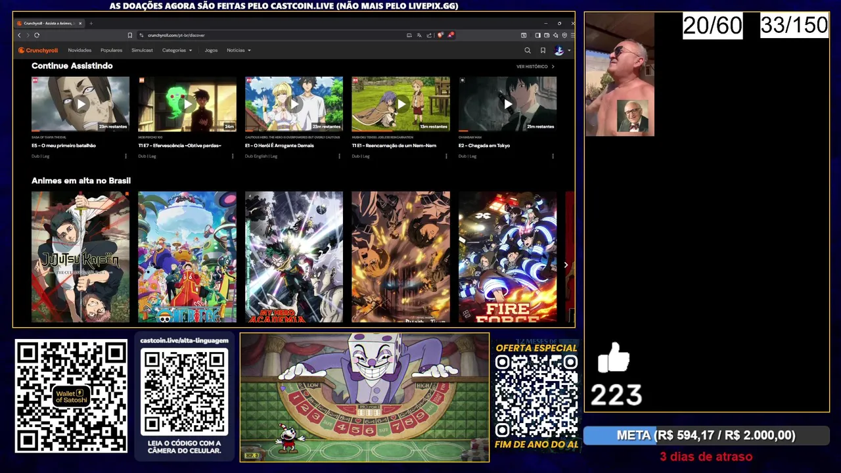Play Mob Psycho 100 T1 E7
Viewport: 841px width, 473px height.
click(x=187, y=104)
